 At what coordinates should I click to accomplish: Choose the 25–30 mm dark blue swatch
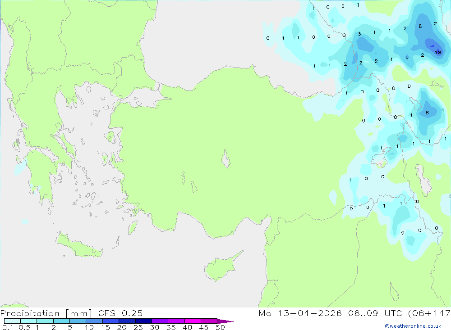pyautogui.click(x=143, y=321)
